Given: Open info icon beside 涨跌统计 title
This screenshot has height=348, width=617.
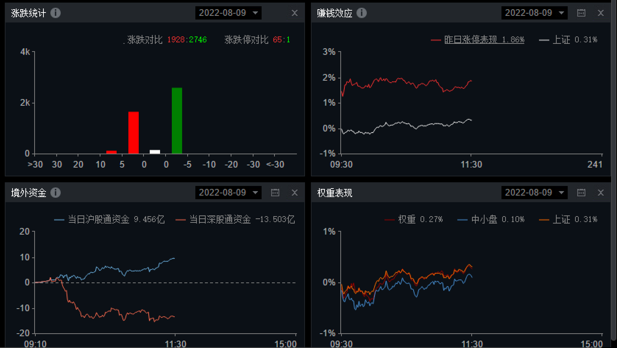Looking at the screenshot, I should point(56,13).
